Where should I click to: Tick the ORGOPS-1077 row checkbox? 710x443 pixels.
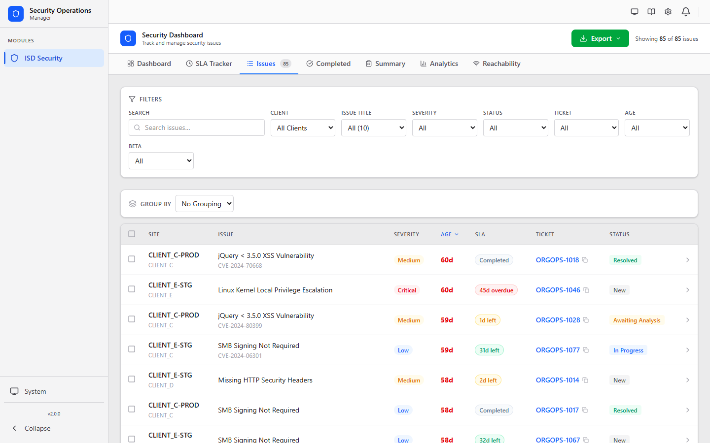coord(132,349)
